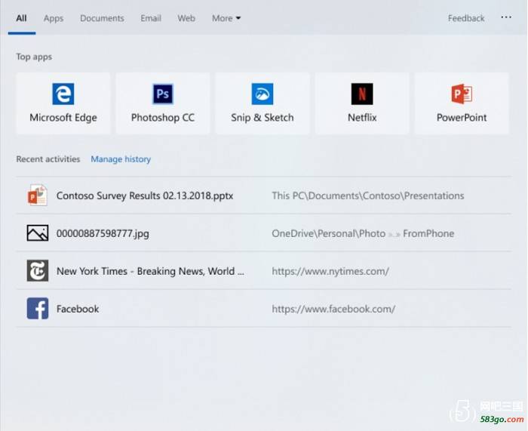Open New York Times - Breaking News entry
This screenshot has width=528, height=431.
tap(150, 271)
